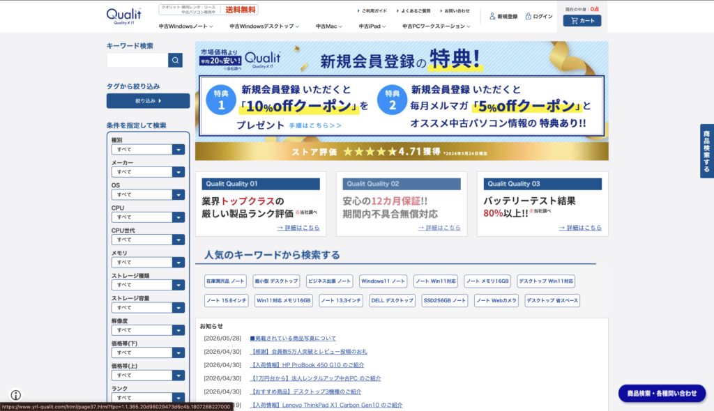
Task: Open HP ProBook 450 G10 のご紹介 notice
Action: click(x=307, y=365)
